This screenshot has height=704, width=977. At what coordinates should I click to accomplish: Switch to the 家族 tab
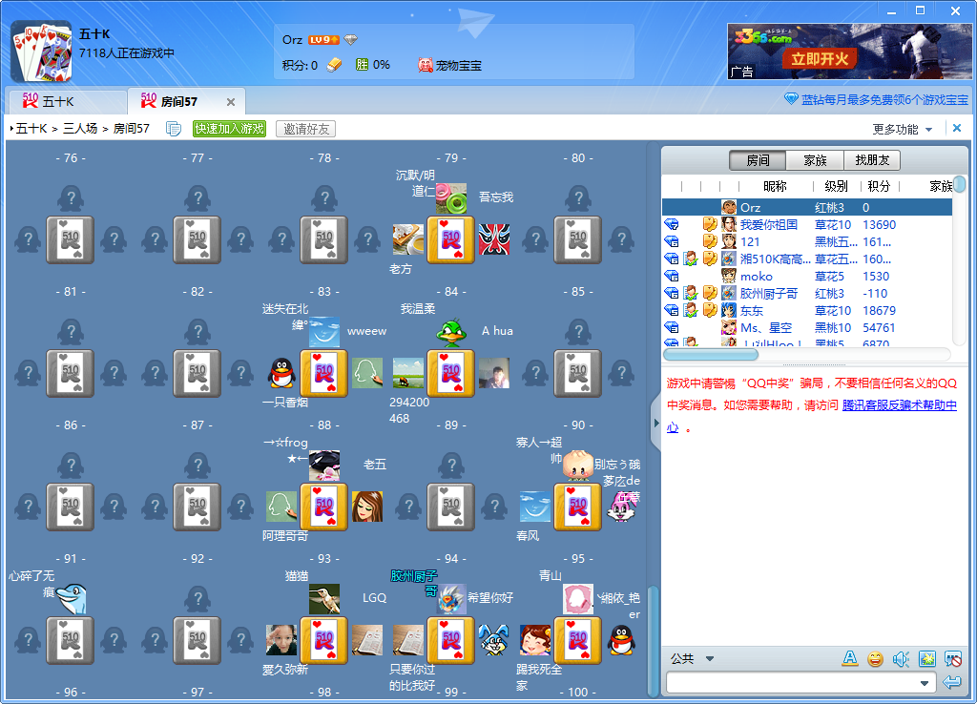point(815,160)
